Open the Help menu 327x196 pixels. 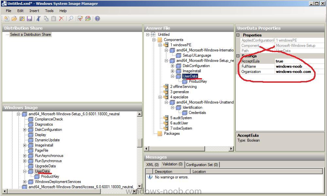coord(63,11)
